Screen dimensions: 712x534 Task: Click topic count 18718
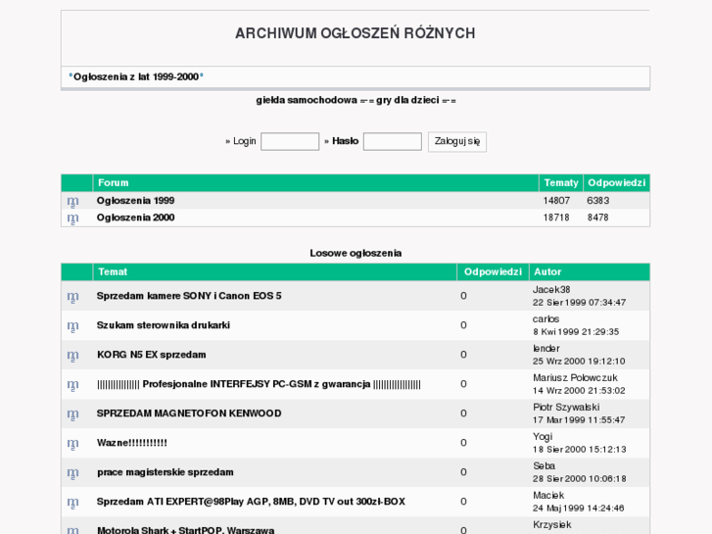point(556,218)
